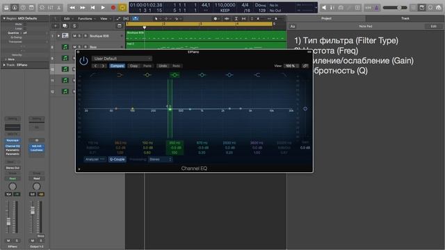This screenshot has width=445, height=250.
Task: Open the Loop Browser button
Action: pyautogui.click(x=430, y=8)
